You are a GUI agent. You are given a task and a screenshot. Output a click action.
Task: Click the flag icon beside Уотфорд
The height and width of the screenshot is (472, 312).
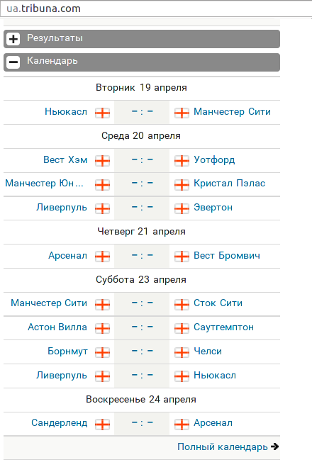[x=182, y=160]
